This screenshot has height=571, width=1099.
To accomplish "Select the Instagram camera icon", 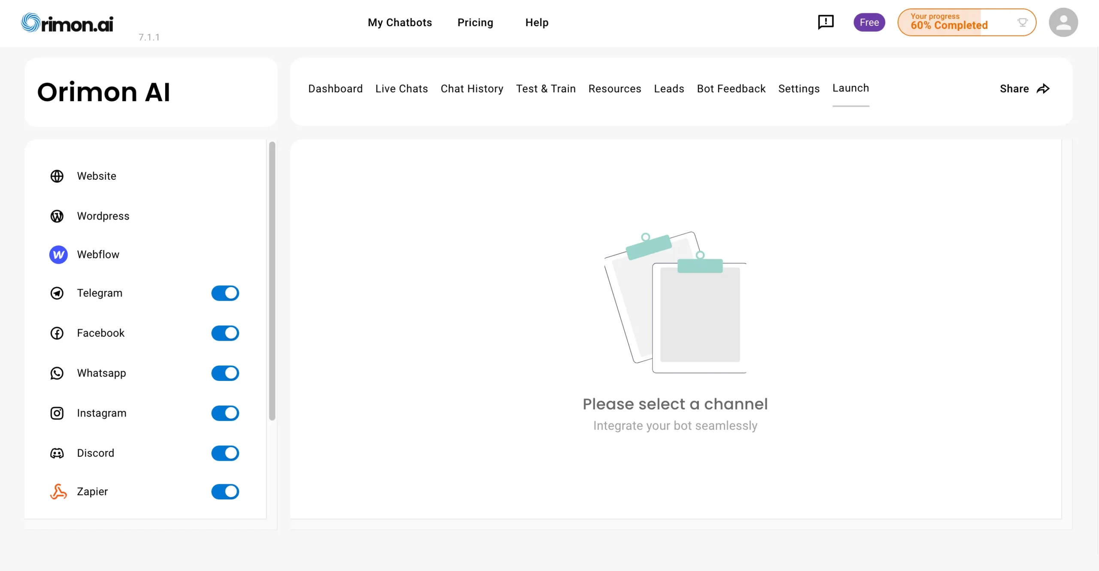I will (57, 413).
